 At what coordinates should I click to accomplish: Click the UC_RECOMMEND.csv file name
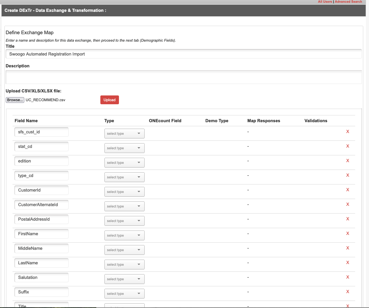45,100
